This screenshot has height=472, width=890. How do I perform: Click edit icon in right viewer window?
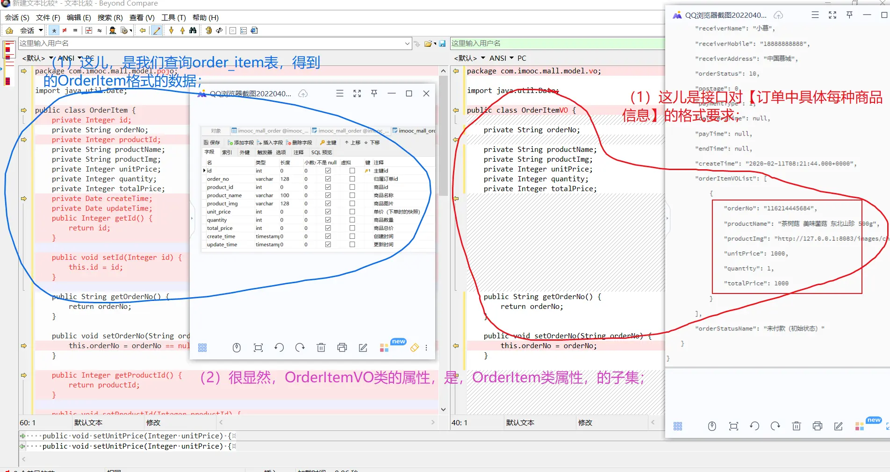pos(839,426)
